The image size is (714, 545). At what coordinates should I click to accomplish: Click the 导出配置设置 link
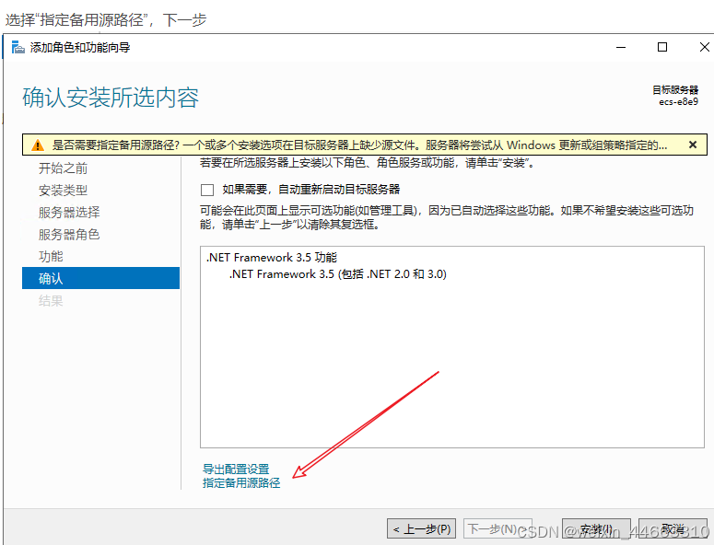click(x=236, y=470)
